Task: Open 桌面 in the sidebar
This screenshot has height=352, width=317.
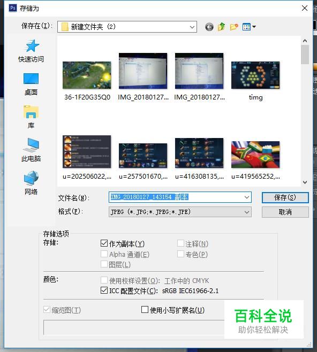Action: coord(31,85)
